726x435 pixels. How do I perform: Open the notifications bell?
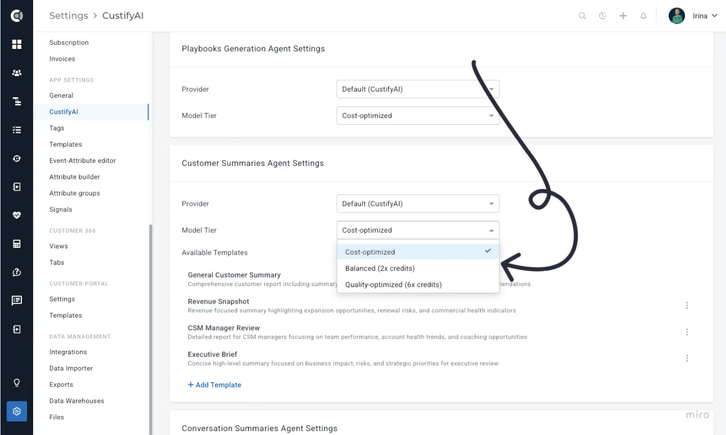click(643, 16)
